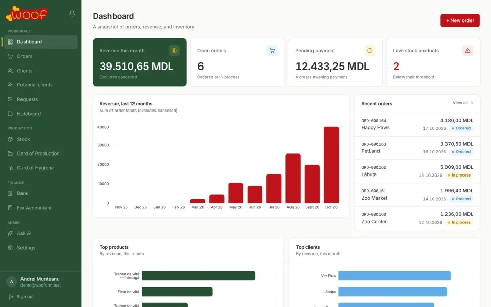Click the Oct 26 revenue bar
Screen dimensions: 491x307
point(331,165)
